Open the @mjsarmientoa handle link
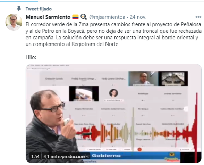This screenshot has width=204, height=165. coord(107,17)
